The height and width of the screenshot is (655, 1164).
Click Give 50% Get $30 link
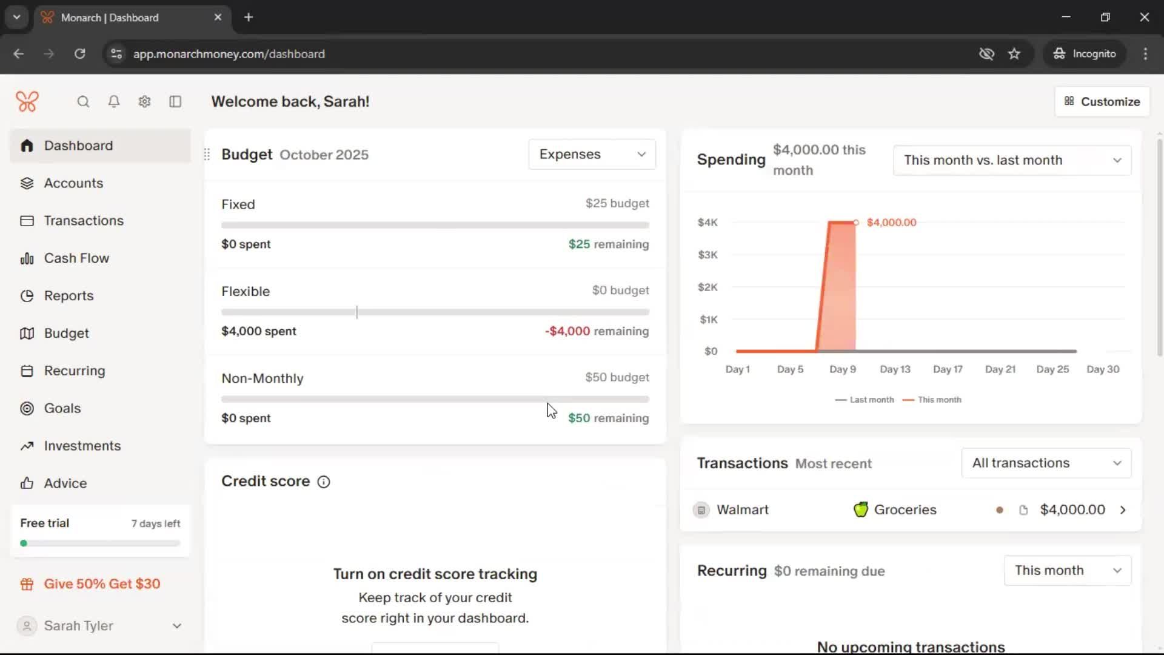pyautogui.click(x=102, y=583)
